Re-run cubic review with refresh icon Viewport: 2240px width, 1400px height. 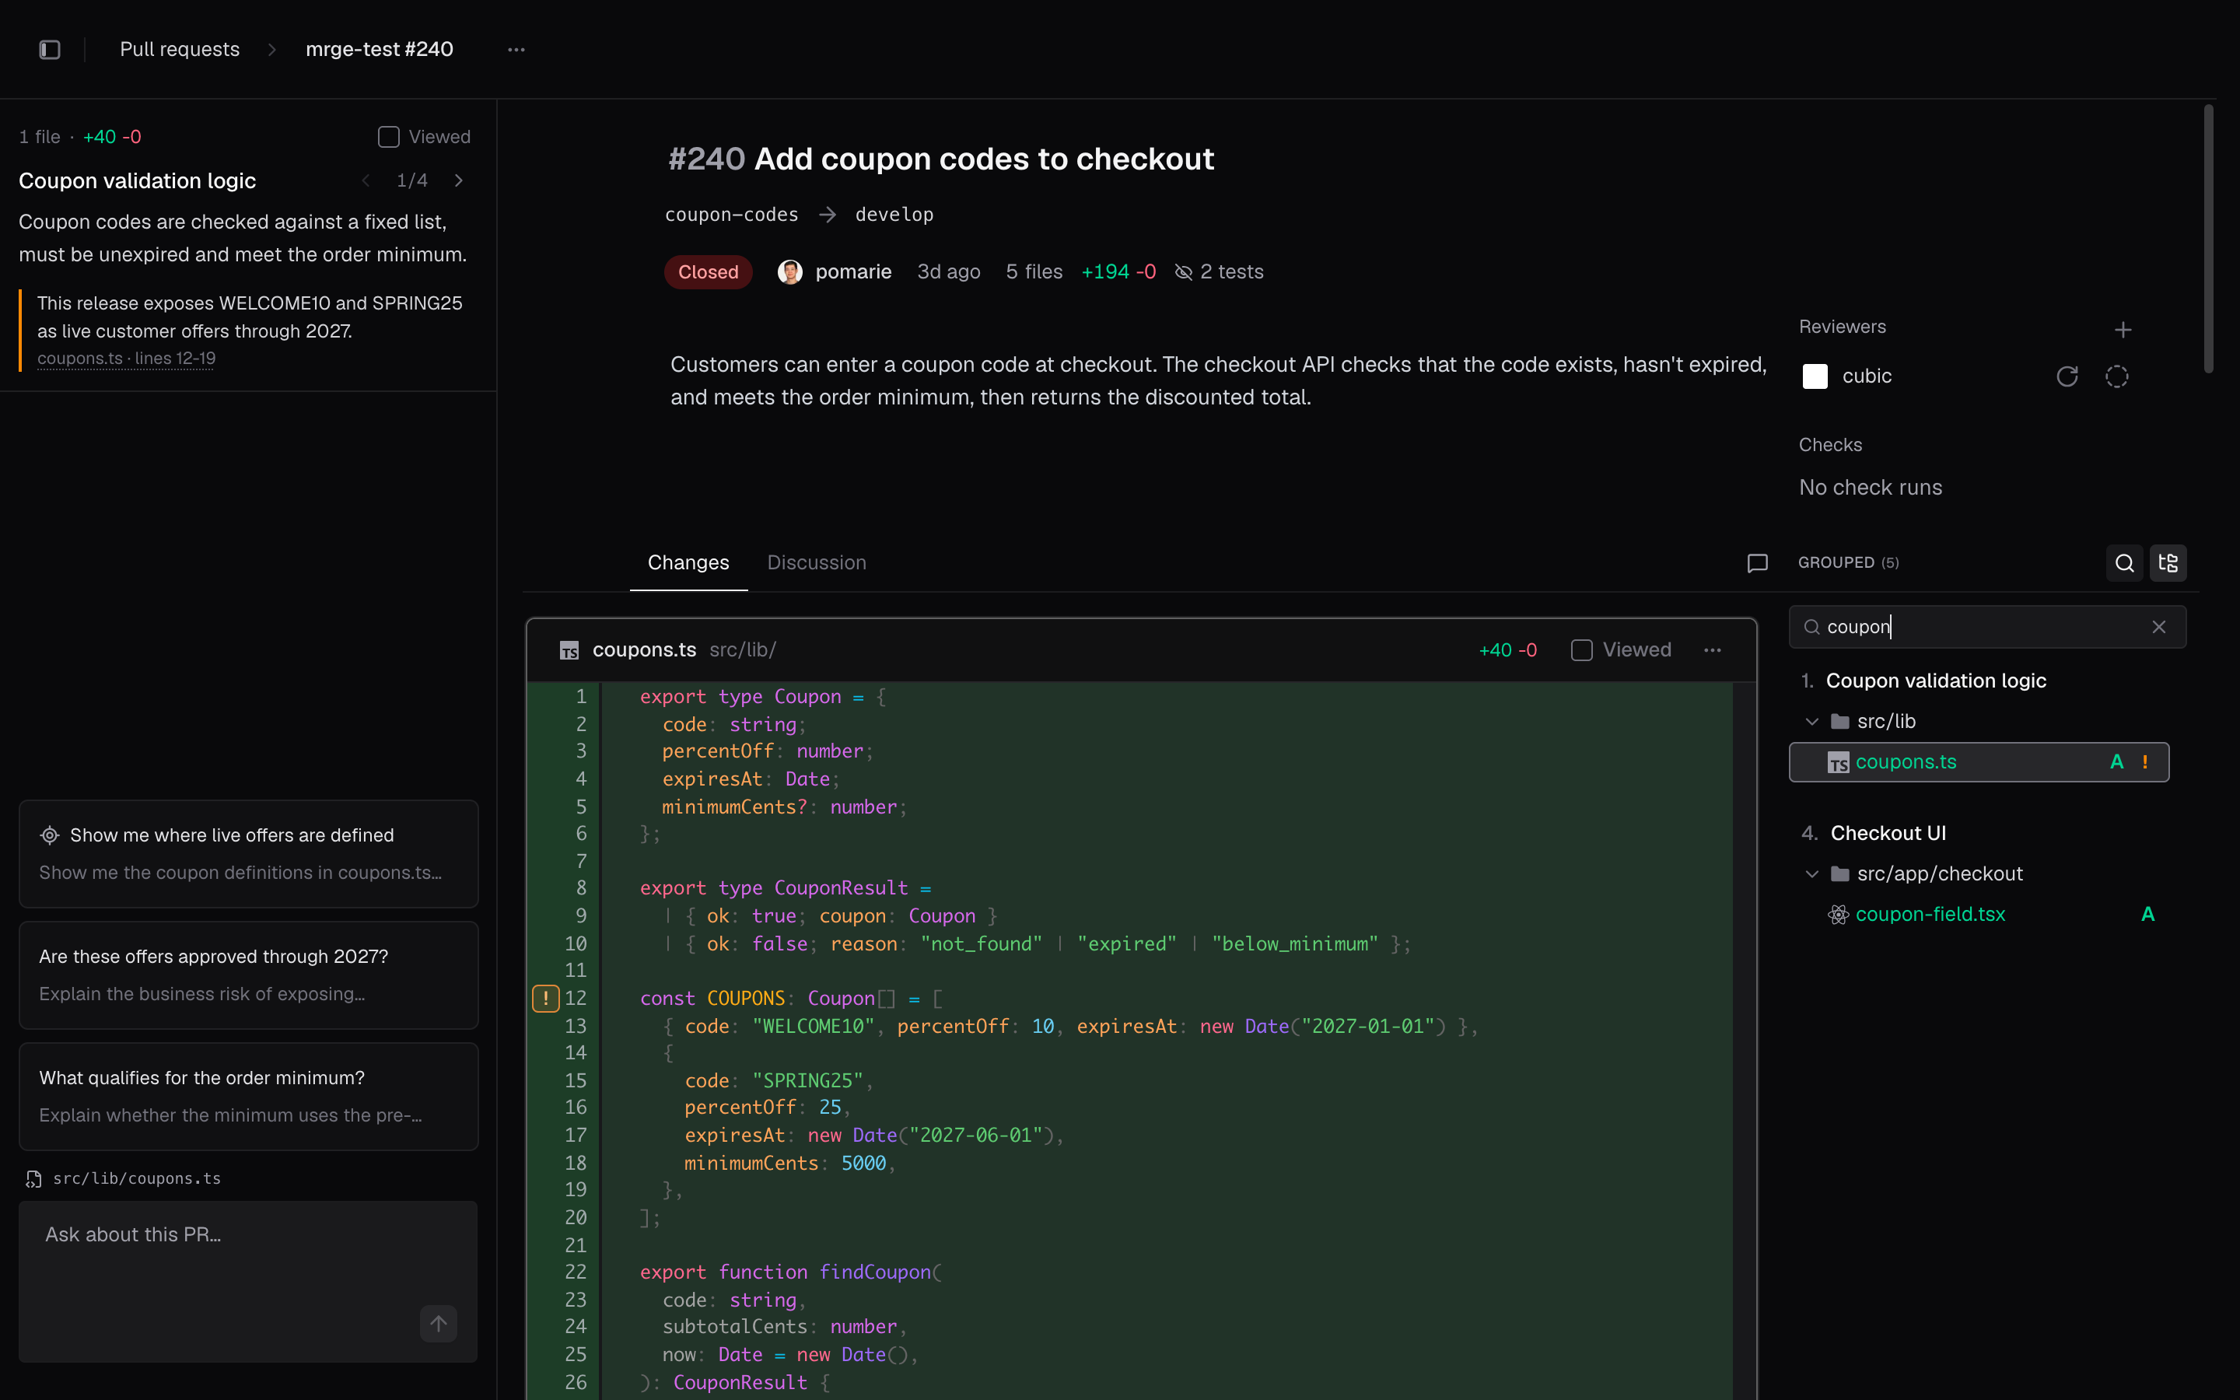2067,376
